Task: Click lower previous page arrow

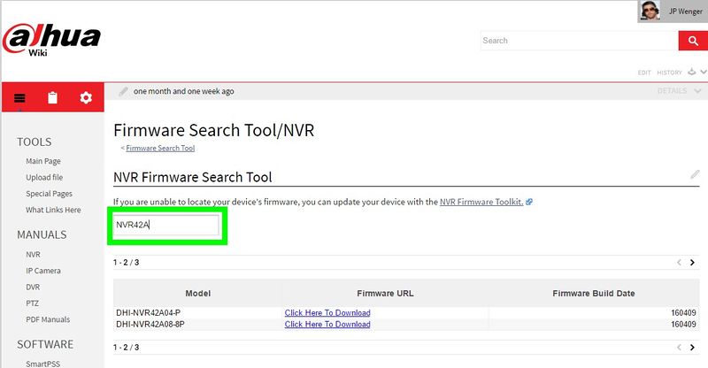Action: [679, 348]
